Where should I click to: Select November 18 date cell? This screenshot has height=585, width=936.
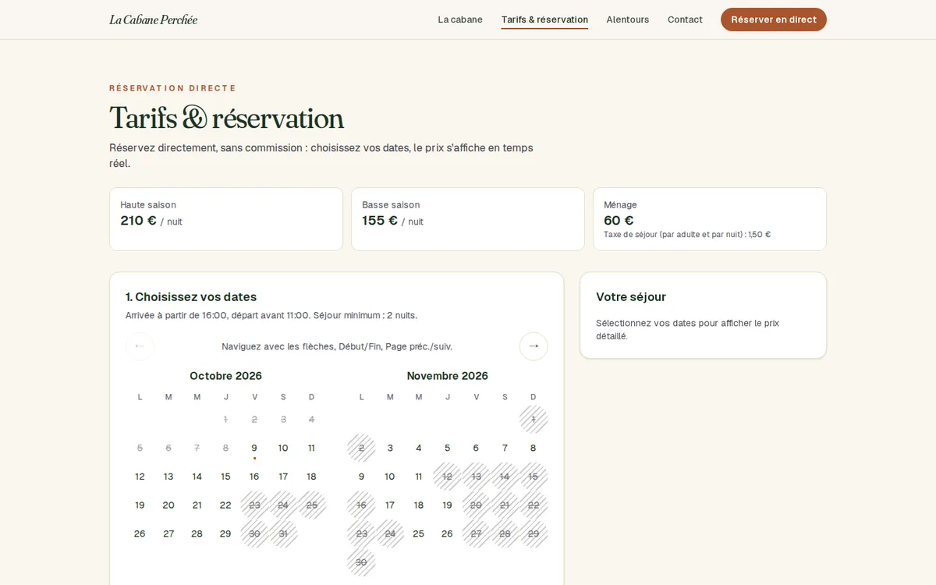point(419,505)
